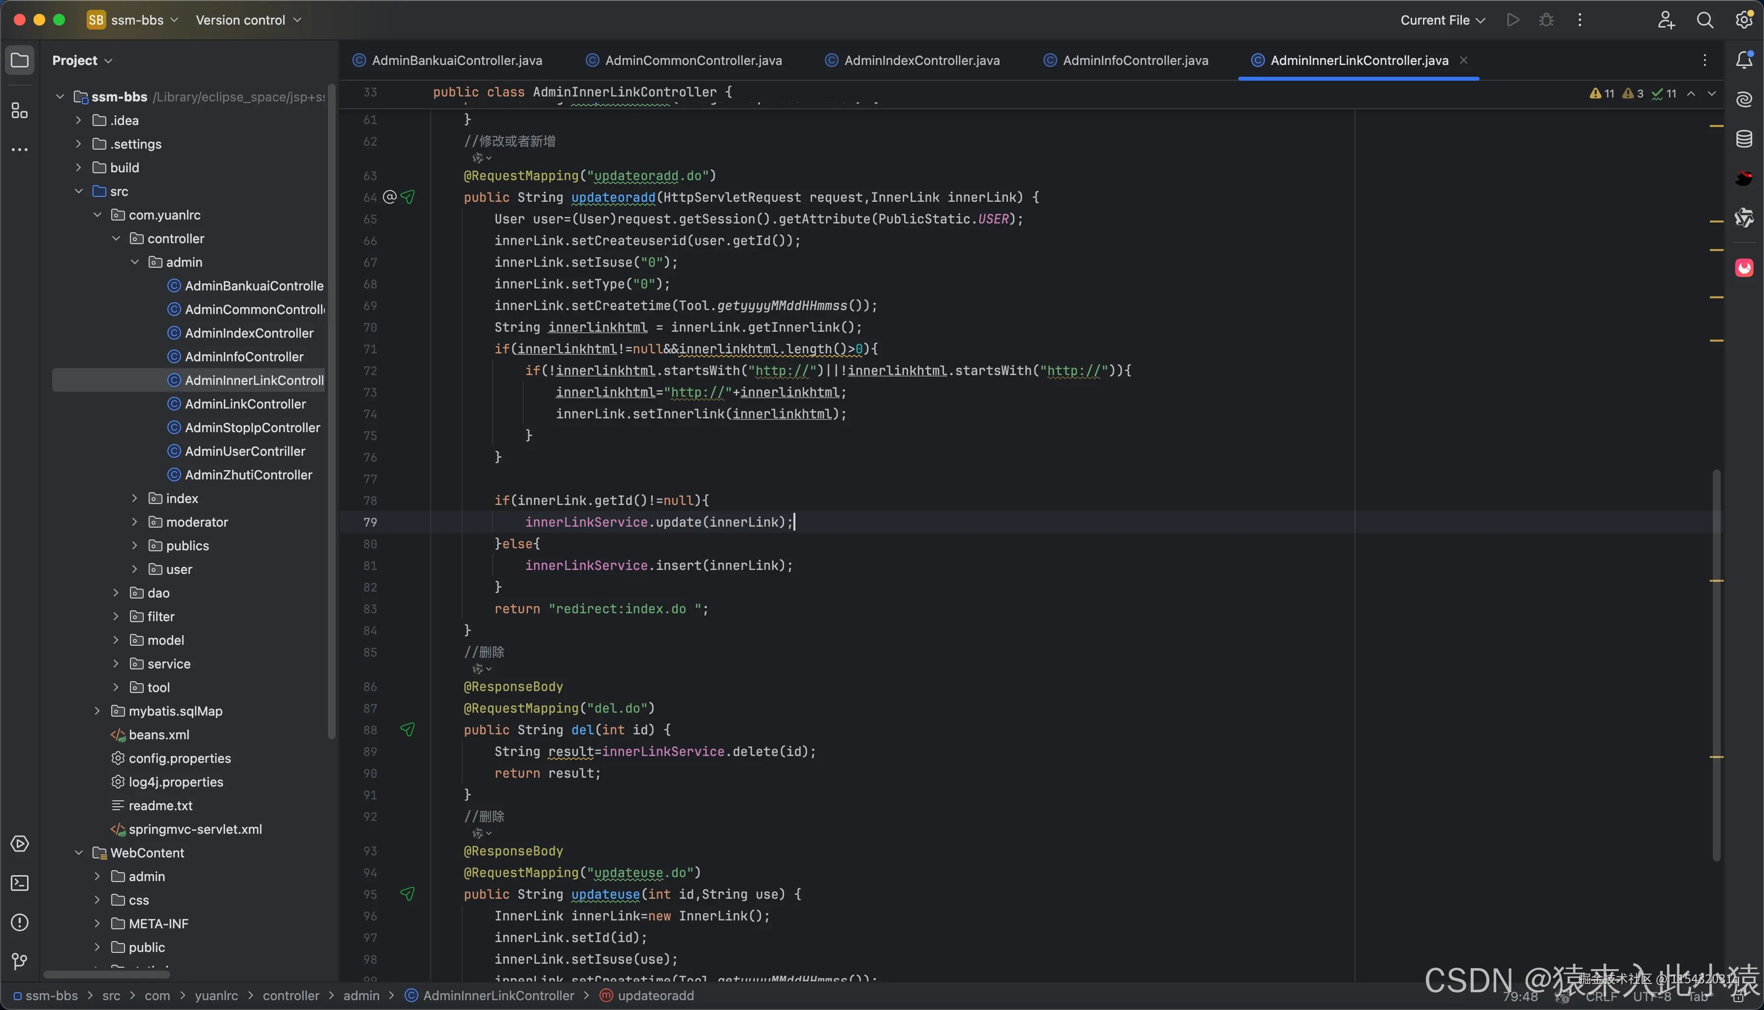Open the Version control menu
Screen dimensions: 1764x1010
click(x=248, y=20)
